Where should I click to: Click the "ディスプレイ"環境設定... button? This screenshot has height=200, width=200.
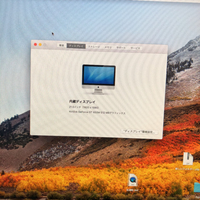pos(139,132)
